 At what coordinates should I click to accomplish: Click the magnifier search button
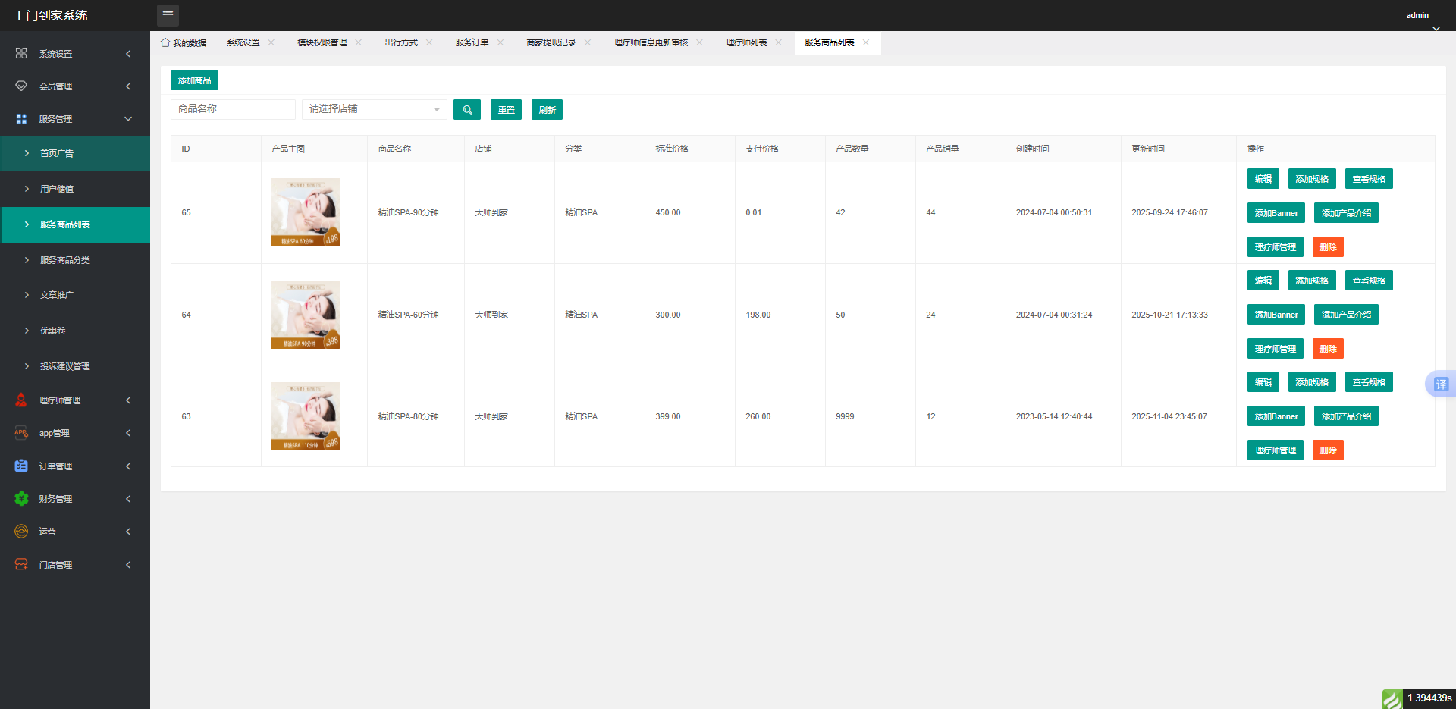[x=467, y=110]
